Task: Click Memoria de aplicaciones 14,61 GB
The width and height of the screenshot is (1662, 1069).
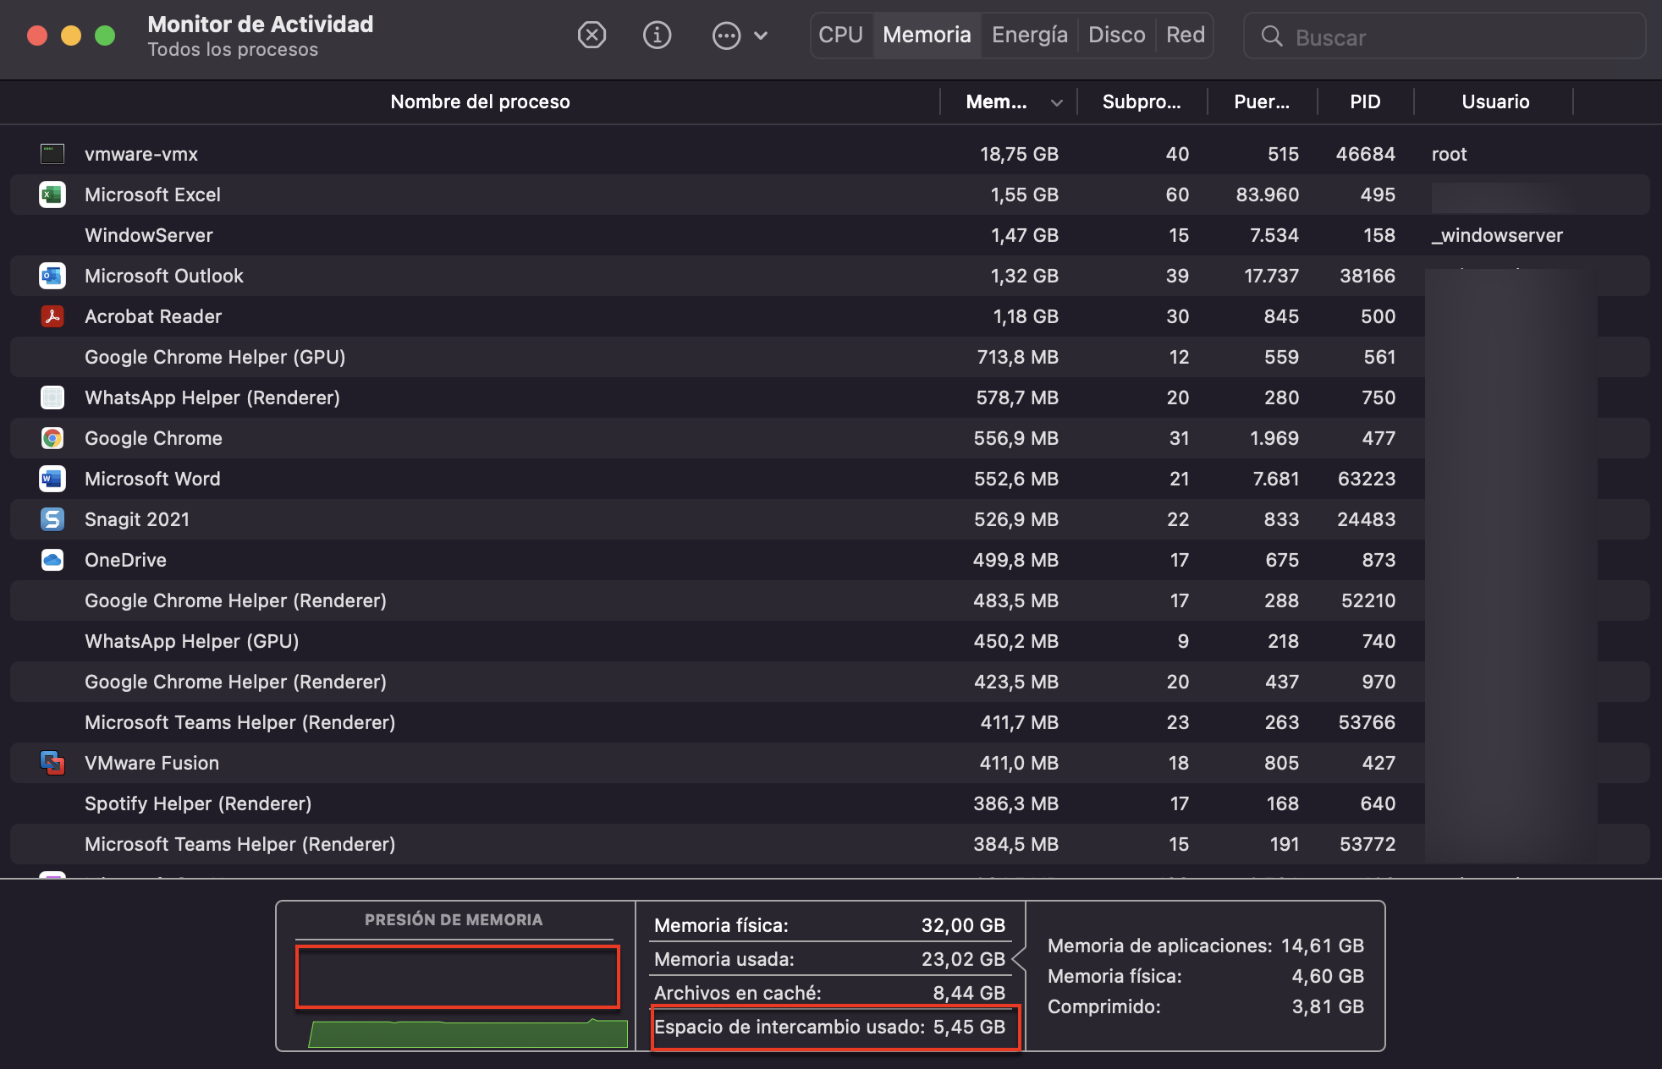Action: point(1205,946)
